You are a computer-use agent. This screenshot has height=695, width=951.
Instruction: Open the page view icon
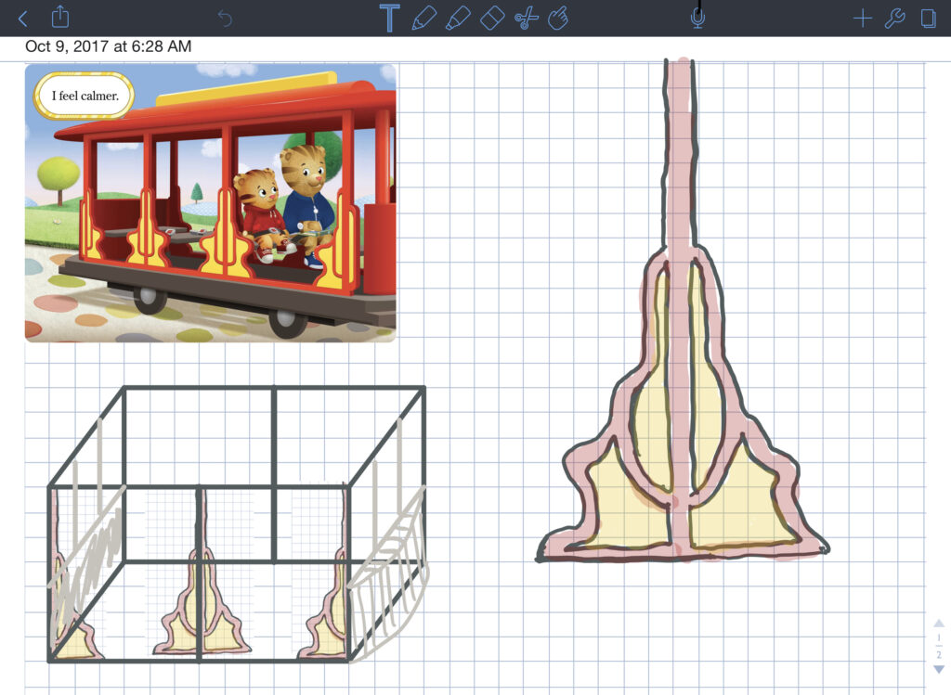(928, 19)
